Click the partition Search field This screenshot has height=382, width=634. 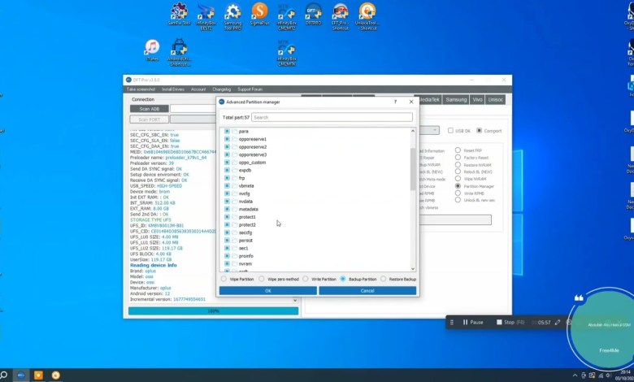(x=332, y=117)
